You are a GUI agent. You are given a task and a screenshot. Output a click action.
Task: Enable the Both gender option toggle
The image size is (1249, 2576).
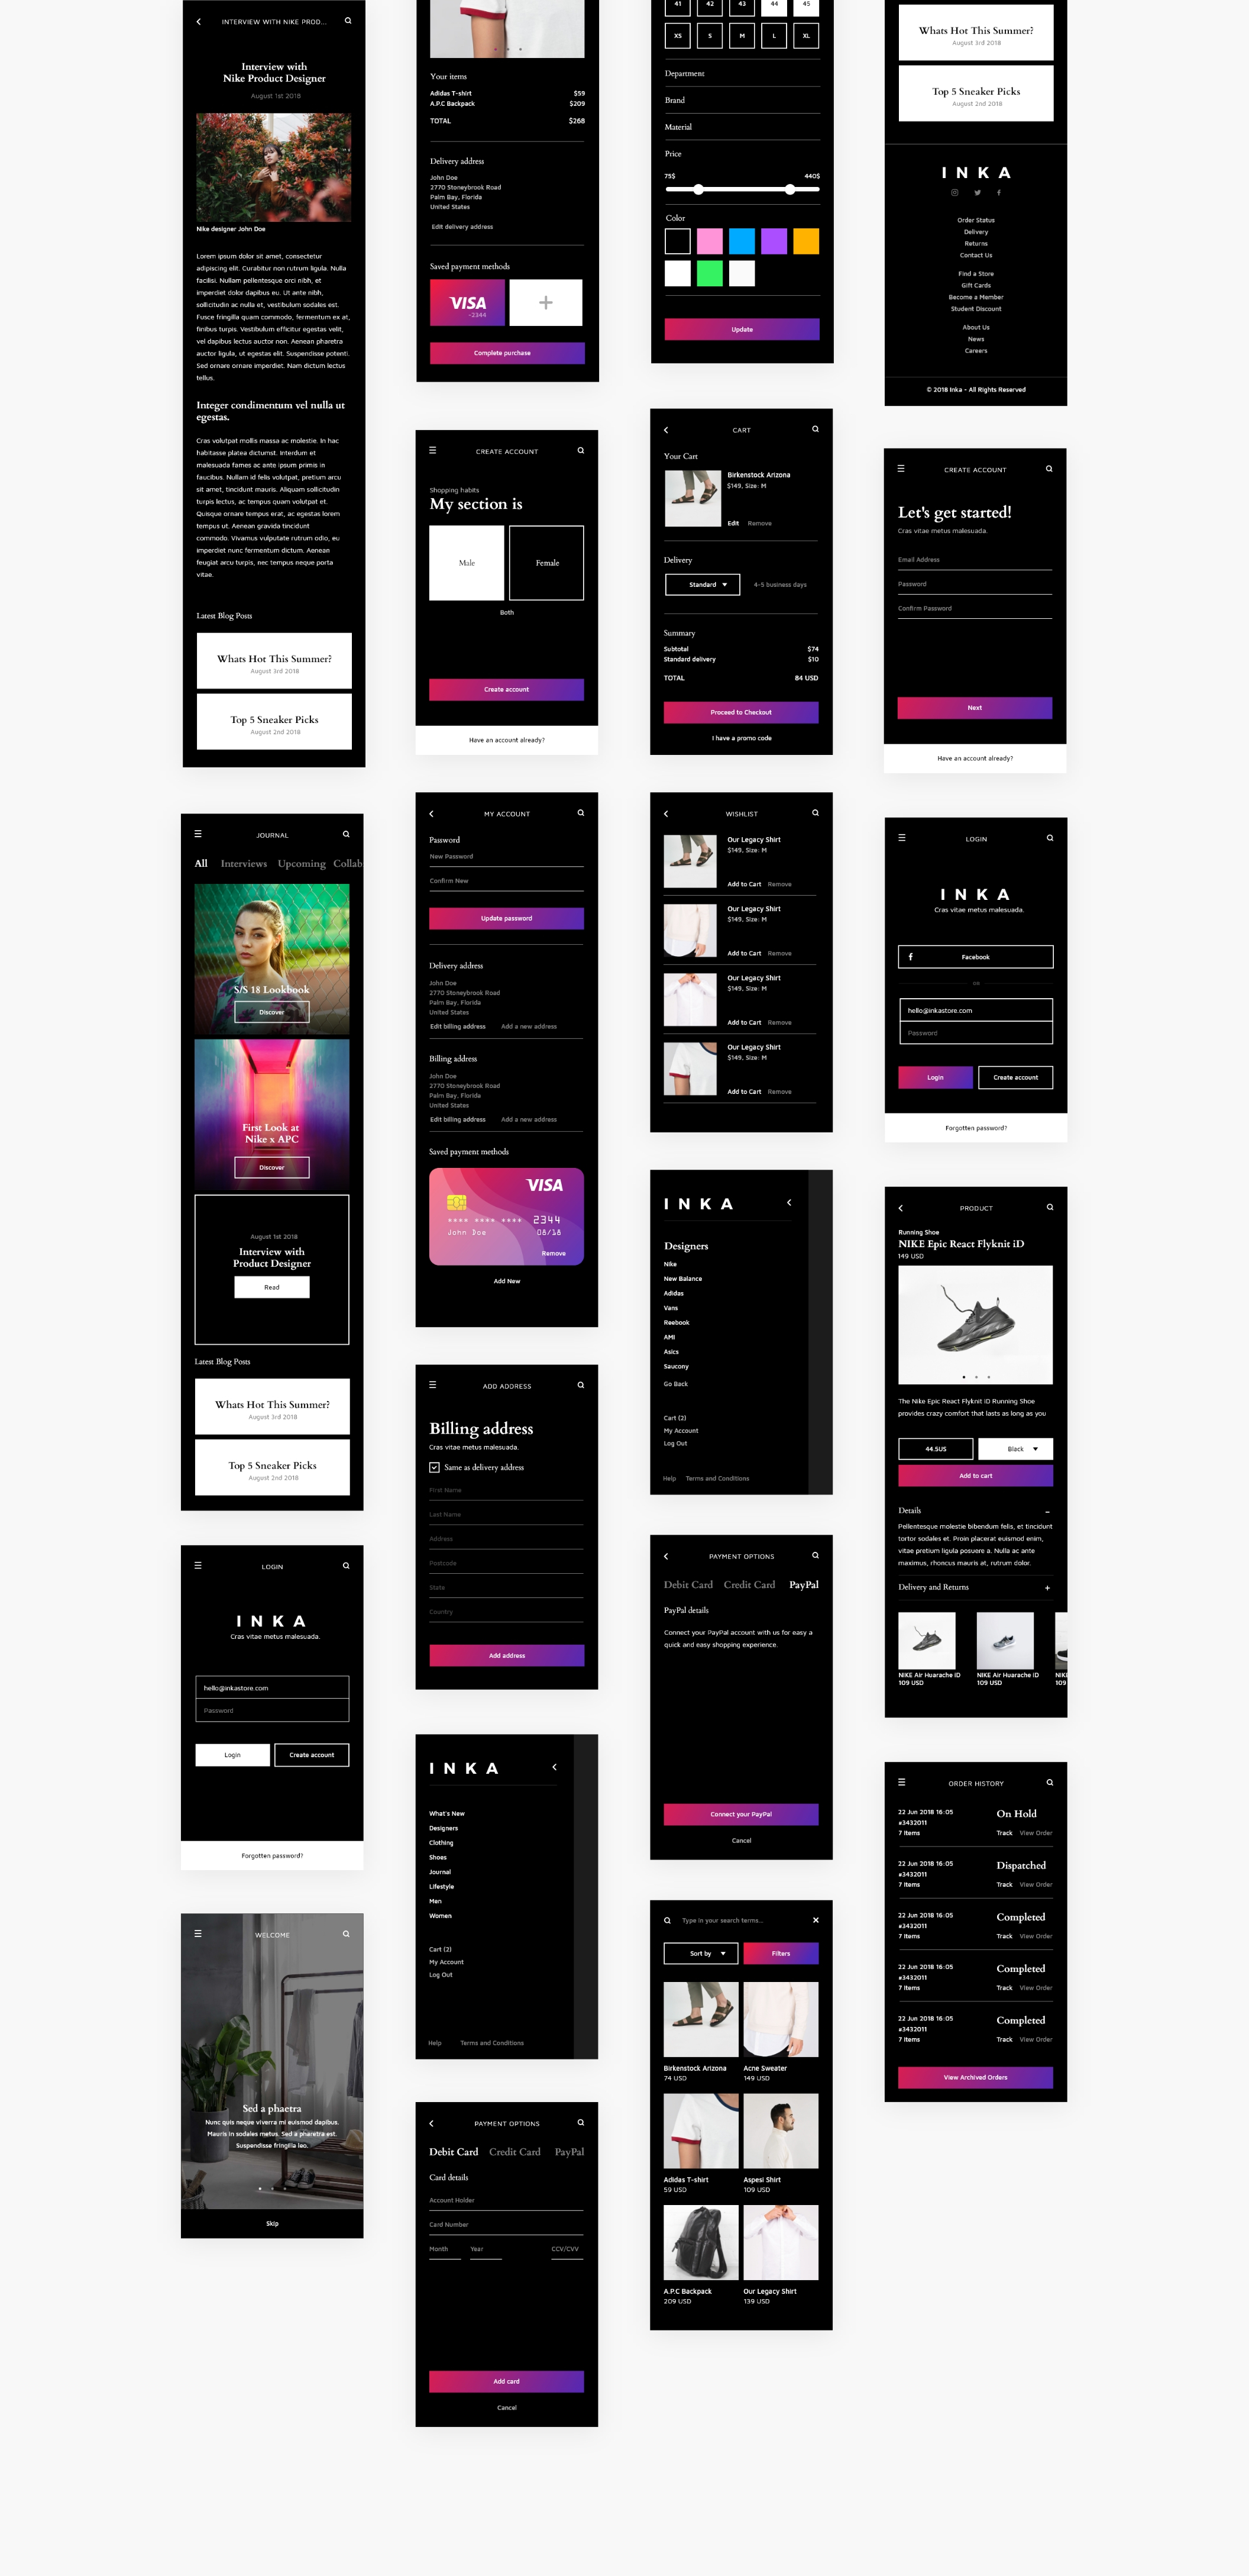point(507,615)
